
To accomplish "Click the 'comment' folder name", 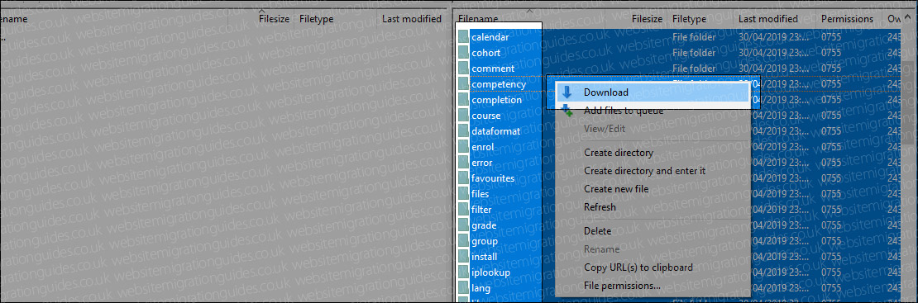I will point(493,69).
